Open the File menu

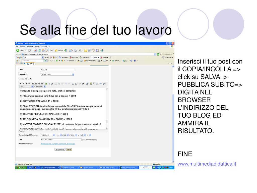pos(17,46)
